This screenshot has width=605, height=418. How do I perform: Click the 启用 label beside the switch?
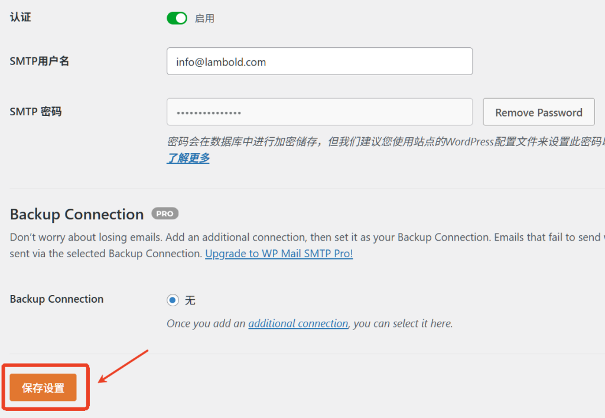point(204,19)
